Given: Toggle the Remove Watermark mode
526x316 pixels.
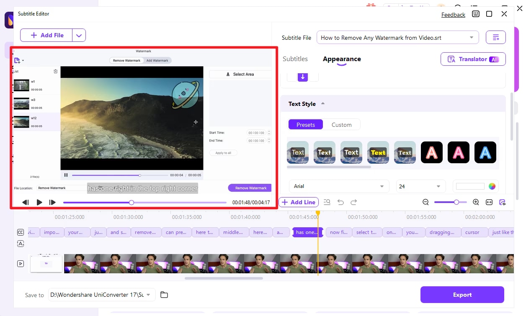Looking at the screenshot, I should [x=126, y=60].
